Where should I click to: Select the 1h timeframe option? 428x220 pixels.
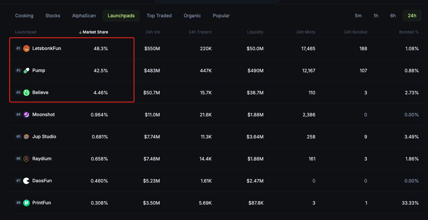[x=376, y=16]
